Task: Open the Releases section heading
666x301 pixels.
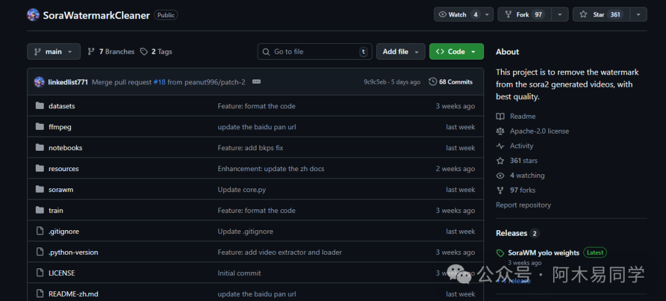Action: point(511,233)
